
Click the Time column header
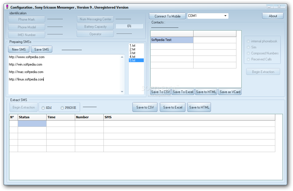[x=61, y=117]
